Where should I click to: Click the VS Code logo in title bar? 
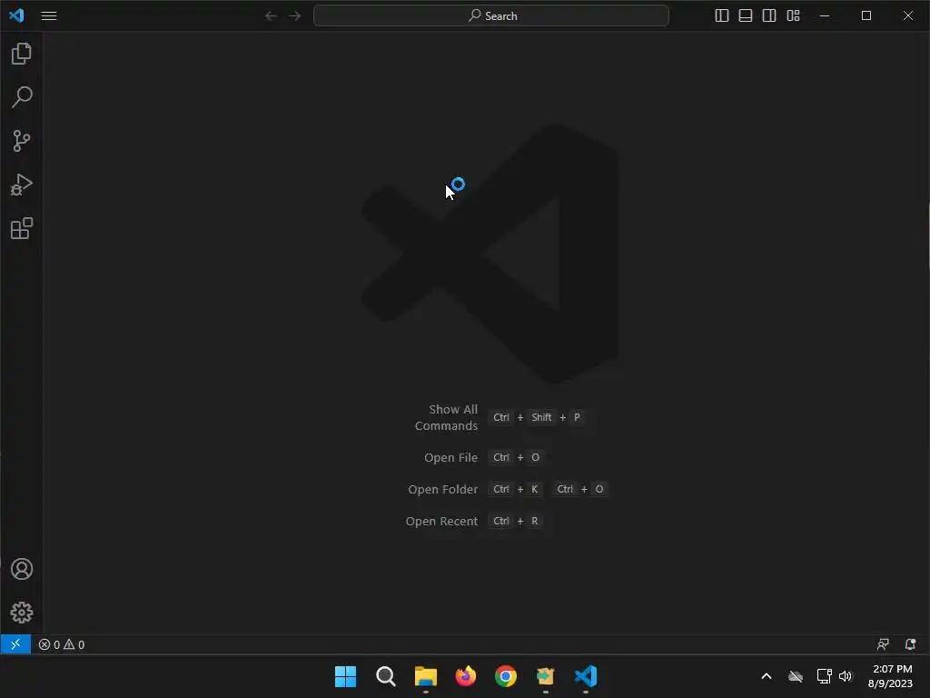click(16, 15)
